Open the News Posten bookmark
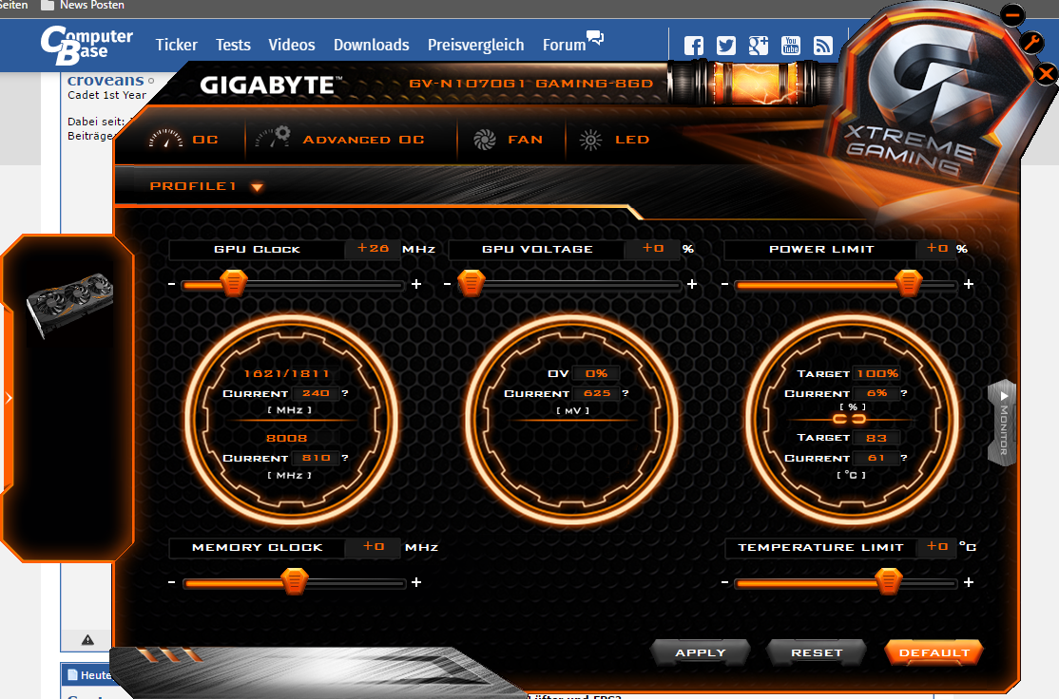This screenshot has height=699, width=1059. coord(83,6)
